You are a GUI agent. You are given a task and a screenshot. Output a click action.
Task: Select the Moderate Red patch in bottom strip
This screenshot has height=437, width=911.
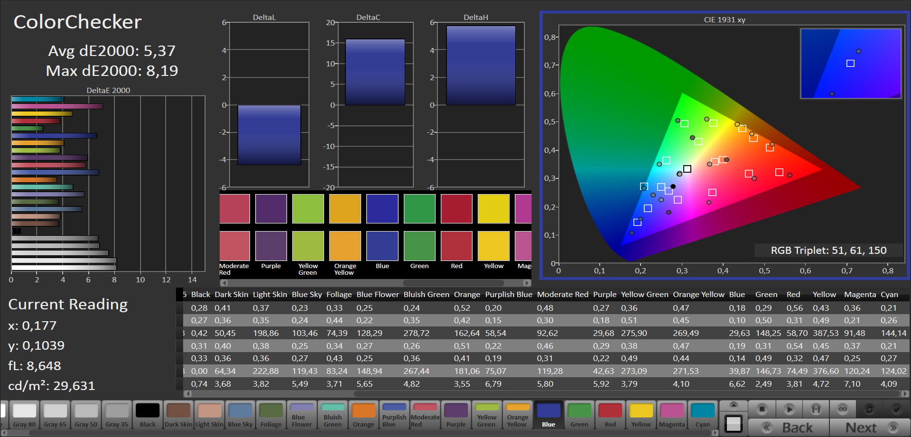(425, 415)
